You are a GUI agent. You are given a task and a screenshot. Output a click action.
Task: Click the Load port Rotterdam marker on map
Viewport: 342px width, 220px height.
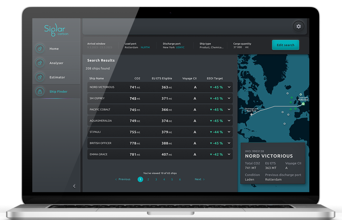coord(303,103)
